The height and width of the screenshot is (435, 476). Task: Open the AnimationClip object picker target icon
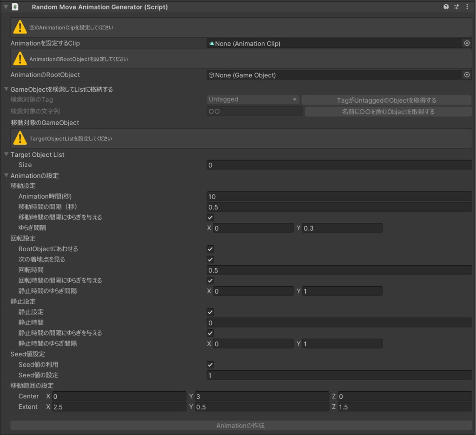pos(467,43)
